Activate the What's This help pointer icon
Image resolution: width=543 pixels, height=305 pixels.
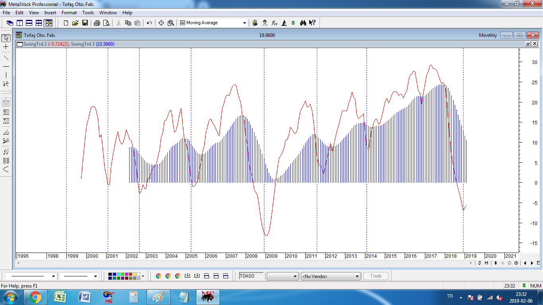click(x=312, y=23)
